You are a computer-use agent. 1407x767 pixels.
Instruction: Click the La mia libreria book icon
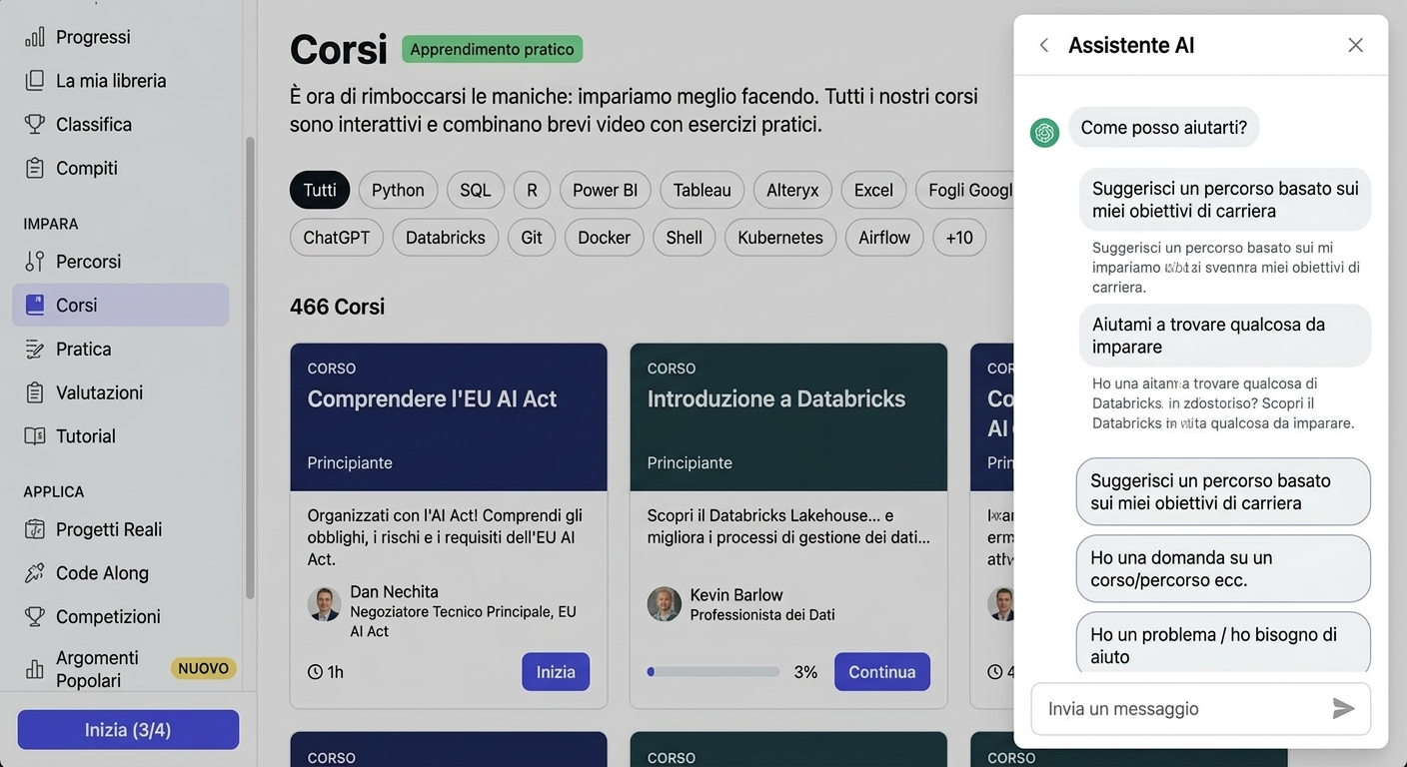pos(35,81)
